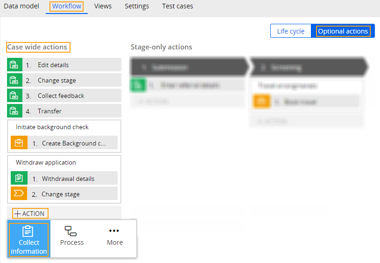380x263 pixels.
Task: Click the orange arrow icon in Withdraw application
Action: pos(19,193)
